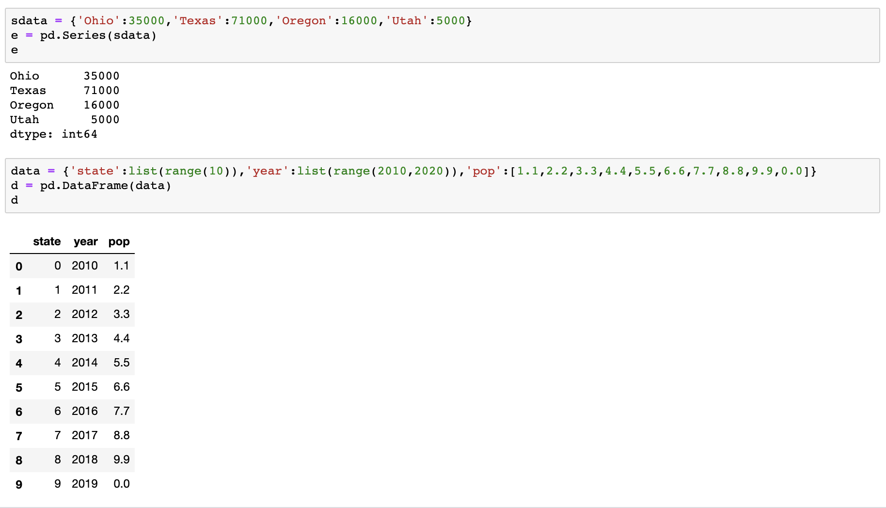
Task: Click the pop value 1.1
Action: pyautogui.click(x=122, y=266)
